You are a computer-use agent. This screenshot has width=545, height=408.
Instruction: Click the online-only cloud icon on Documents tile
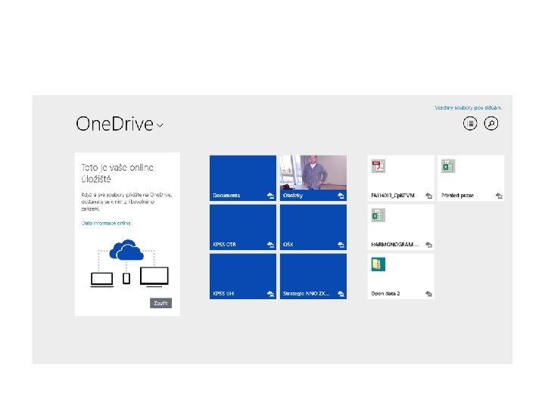click(270, 196)
